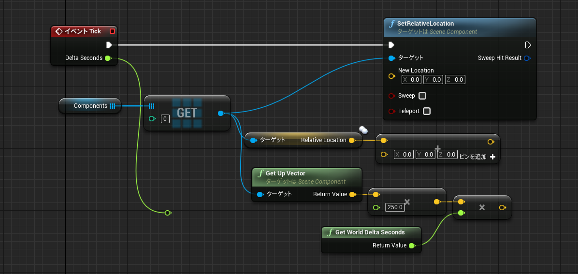Click the Get Up Vector target pin
The image size is (578, 274).
260,194
